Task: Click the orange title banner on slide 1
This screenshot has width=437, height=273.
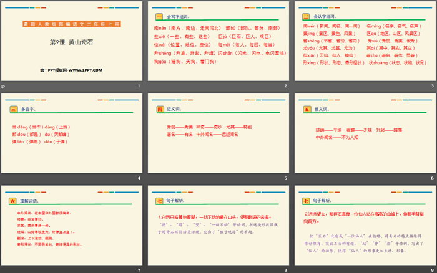Action: 71,23
